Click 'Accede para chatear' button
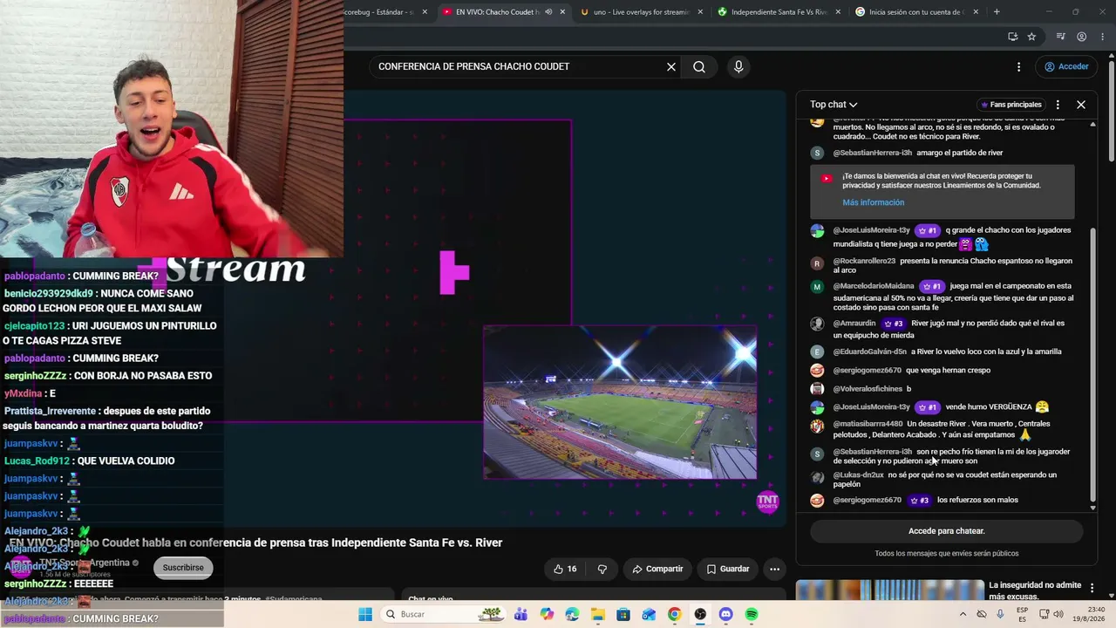1116x628 pixels. (946, 530)
